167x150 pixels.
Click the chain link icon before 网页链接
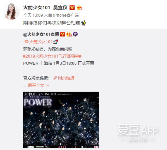coord(55,78)
